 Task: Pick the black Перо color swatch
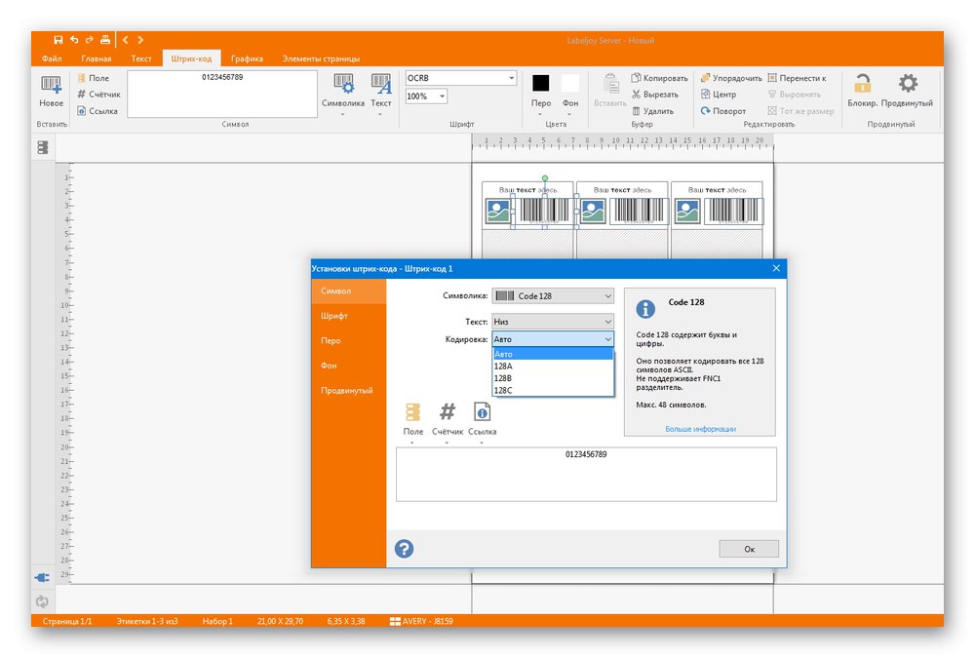(540, 83)
